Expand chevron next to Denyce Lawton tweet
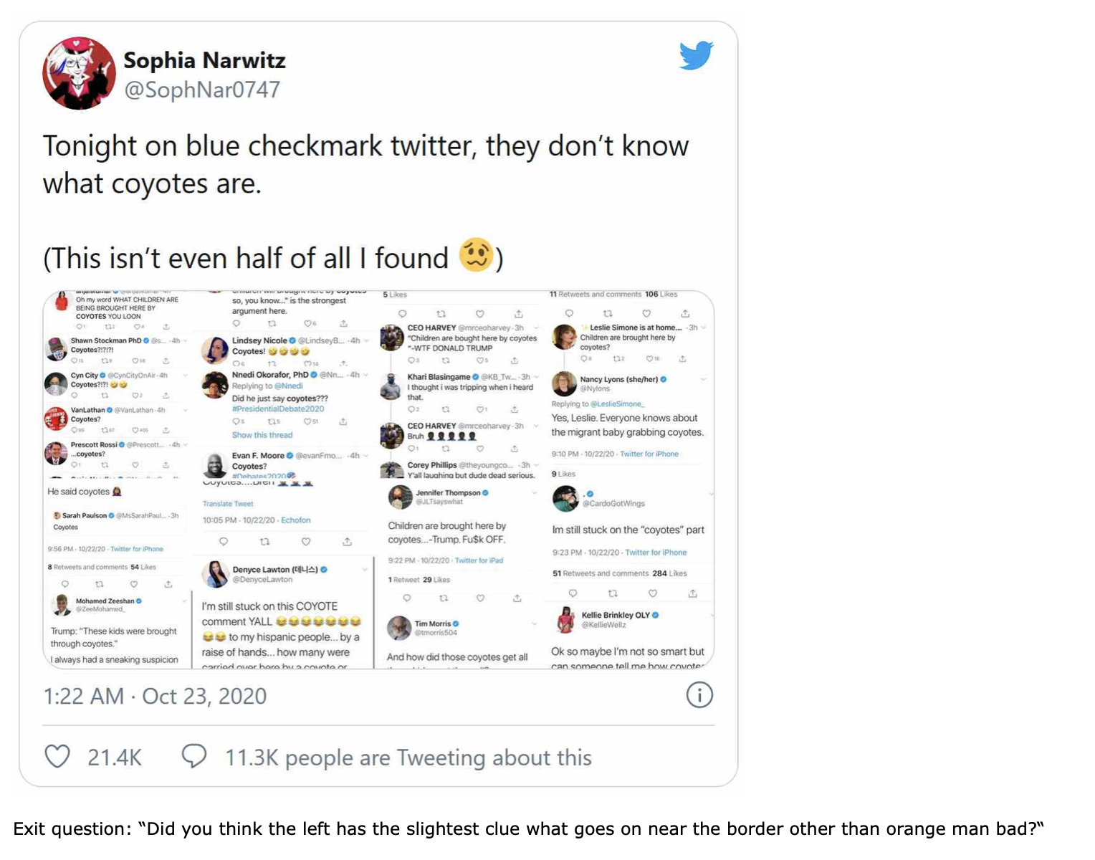The height and width of the screenshot is (860, 1095). point(365,570)
